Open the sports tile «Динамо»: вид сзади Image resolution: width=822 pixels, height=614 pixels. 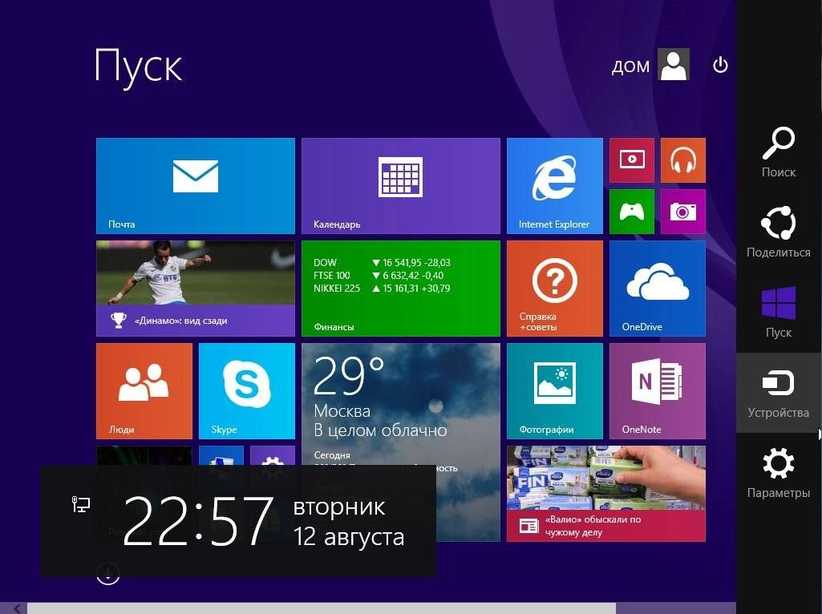coord(196,288)
